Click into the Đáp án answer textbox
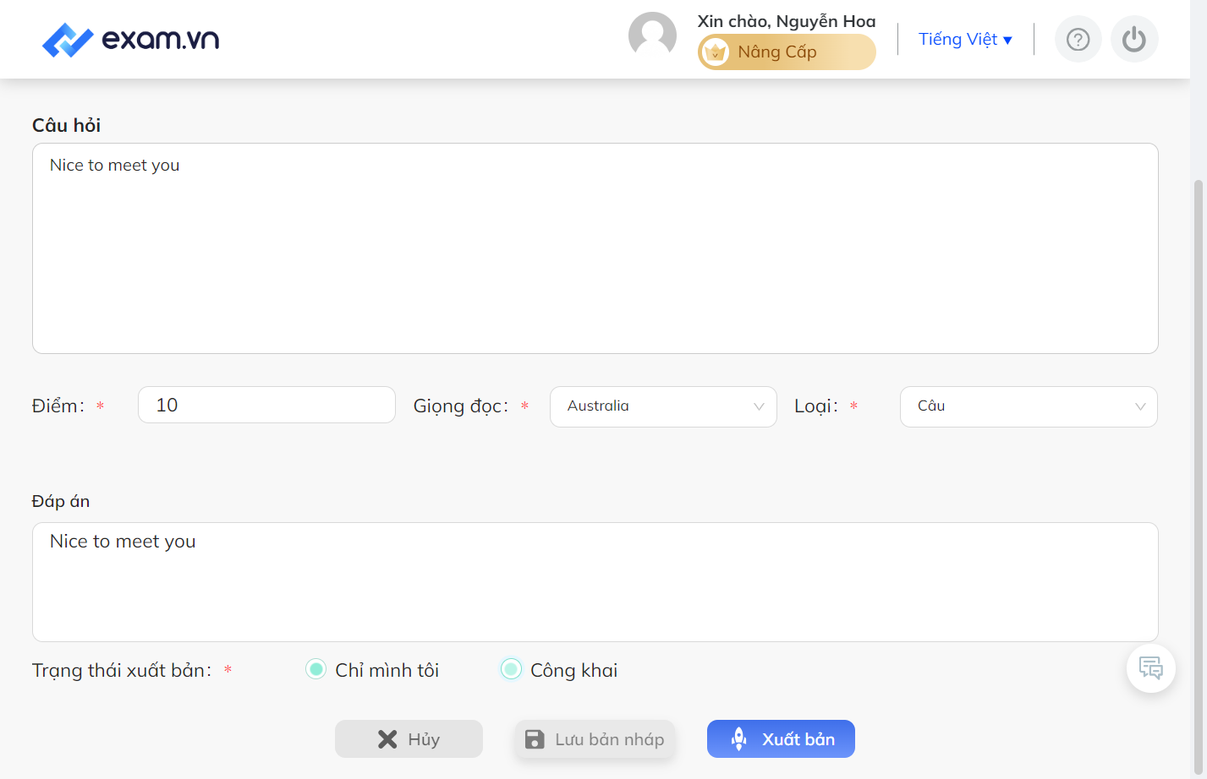 pyautogui.click(x=595, y=582)
